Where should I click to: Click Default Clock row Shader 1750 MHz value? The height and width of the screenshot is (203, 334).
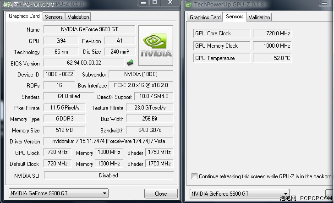[159, 164]
